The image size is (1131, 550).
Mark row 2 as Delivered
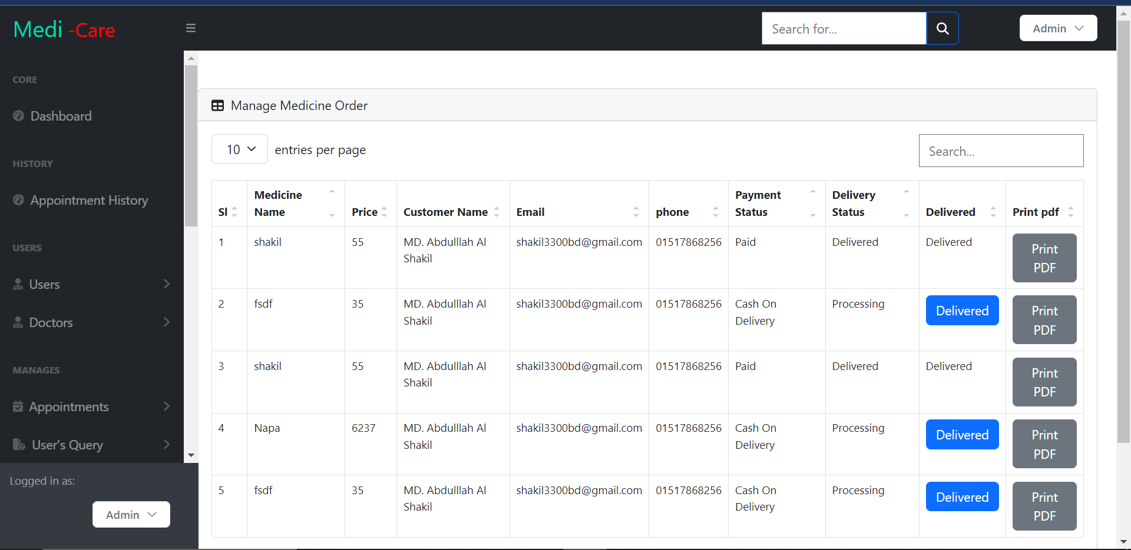tap(962, 310)
